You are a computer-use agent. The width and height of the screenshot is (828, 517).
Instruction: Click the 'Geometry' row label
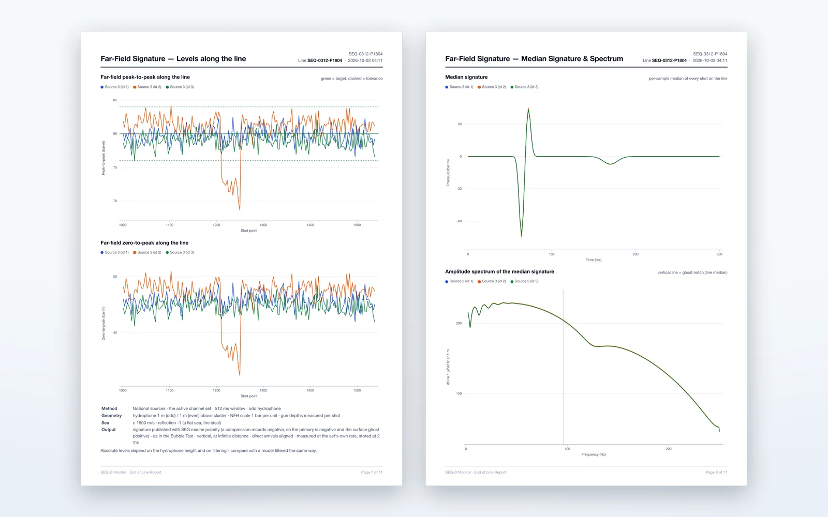[x=112, y=416]
